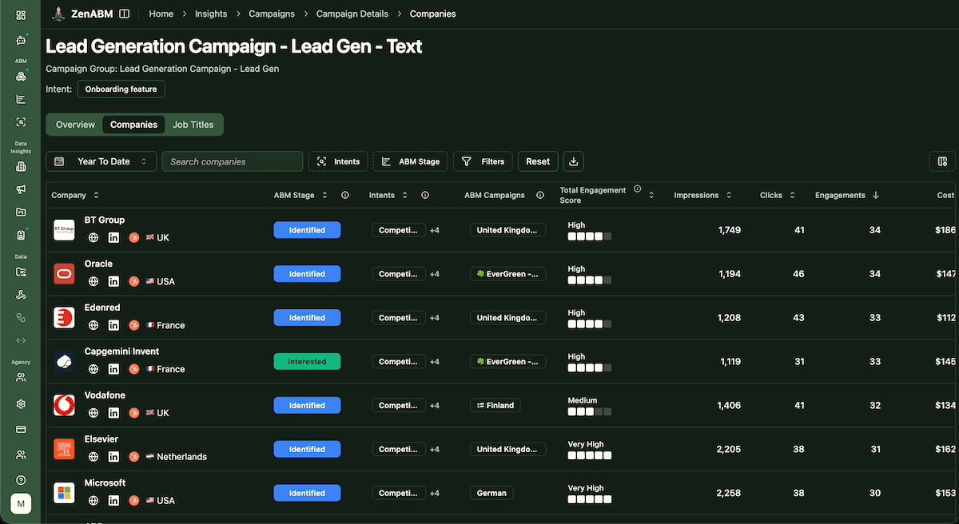Screen dimensions: 959x524
Task: Click the info icon beside ABM Stage column
Action: (344, 195)
